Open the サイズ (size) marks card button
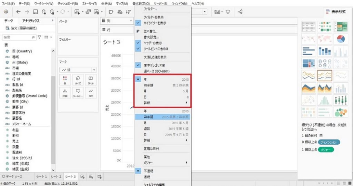The height and width of the screenshot is (186, 353). pos(78,80)
